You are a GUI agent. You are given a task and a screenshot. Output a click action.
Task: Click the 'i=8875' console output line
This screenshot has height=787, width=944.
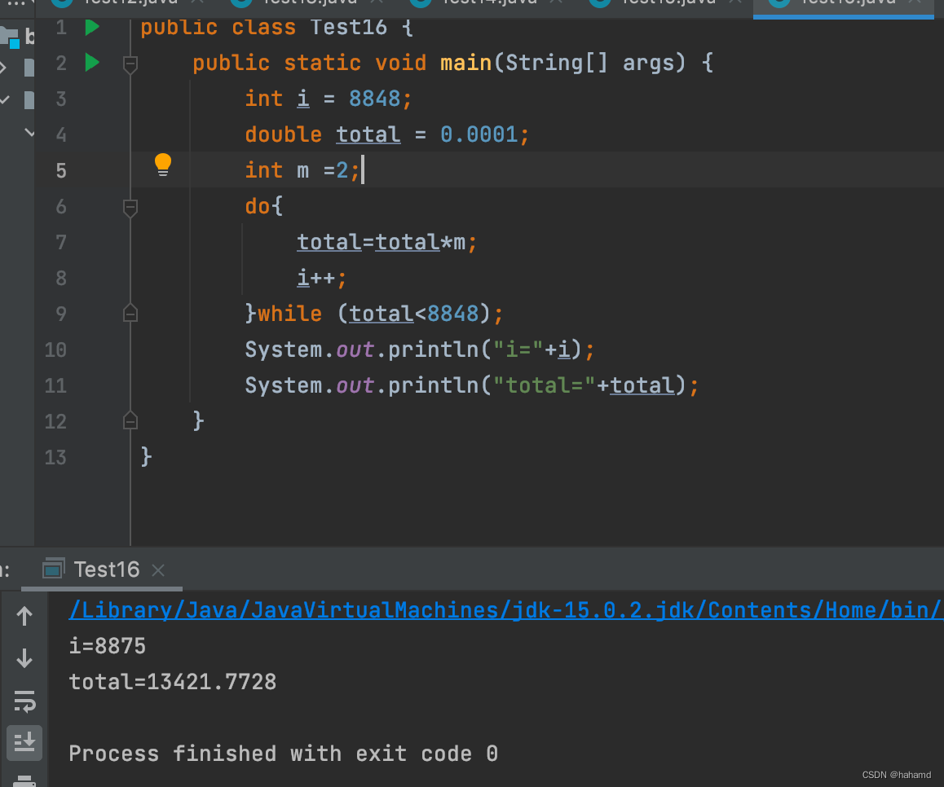(107, 646)
